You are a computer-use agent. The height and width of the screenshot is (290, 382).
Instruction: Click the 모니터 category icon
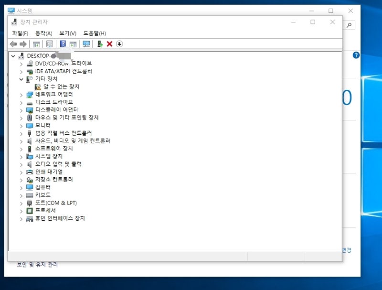pos(30,126)
